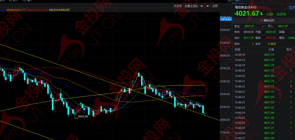Click the 均价 value 4017.29

[248, 38]
